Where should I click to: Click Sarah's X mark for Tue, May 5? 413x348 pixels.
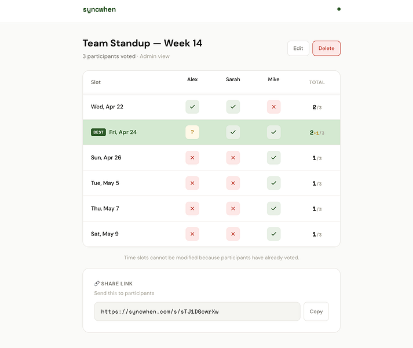pyautogui.click(x=233, y=183)
